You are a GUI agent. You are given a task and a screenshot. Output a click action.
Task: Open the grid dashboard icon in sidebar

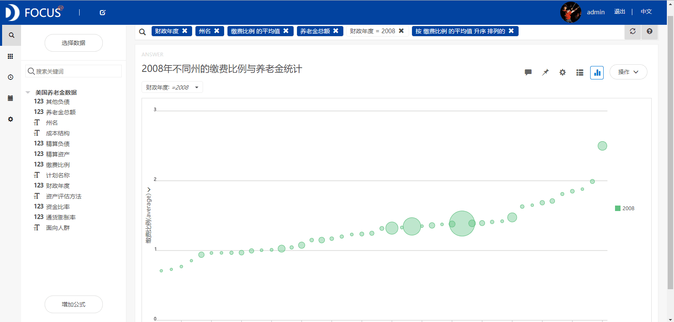coord(11,56)
